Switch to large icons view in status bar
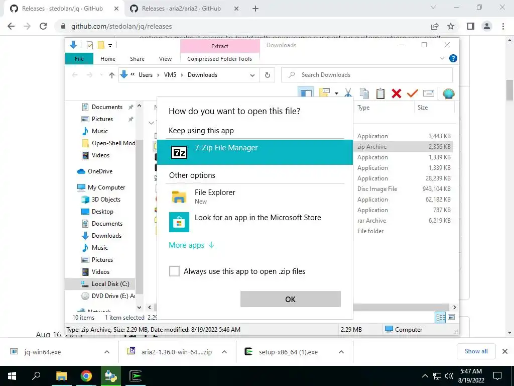 (451, 317)
